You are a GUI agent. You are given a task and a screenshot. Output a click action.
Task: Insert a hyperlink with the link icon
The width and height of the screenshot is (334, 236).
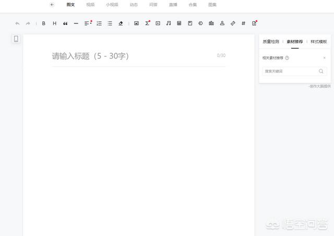(233, 23)
